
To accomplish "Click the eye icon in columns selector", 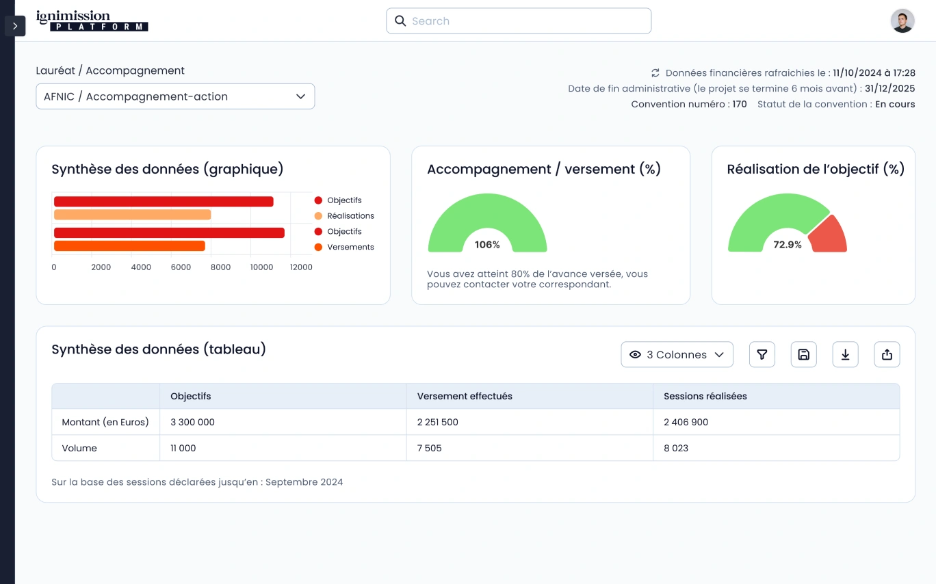I will [x=635, y=354].
